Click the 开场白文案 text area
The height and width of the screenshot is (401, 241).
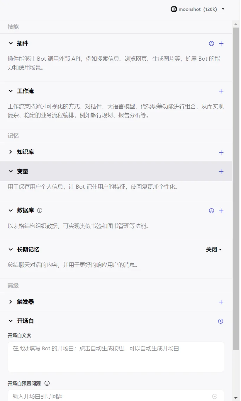click(116, 357)
